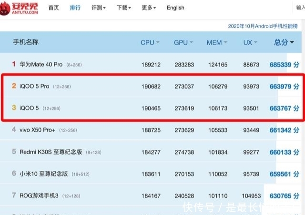Click CPU score 184277

point(151,152)
